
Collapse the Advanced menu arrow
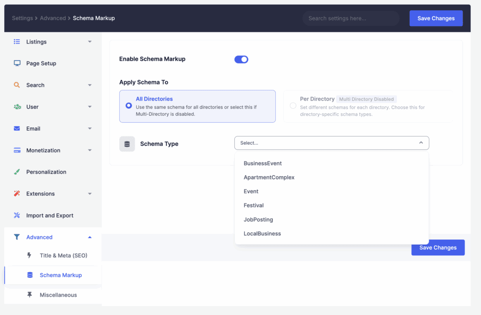click(90, 237)
